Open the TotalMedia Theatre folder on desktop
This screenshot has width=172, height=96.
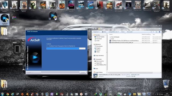point(4,32)
